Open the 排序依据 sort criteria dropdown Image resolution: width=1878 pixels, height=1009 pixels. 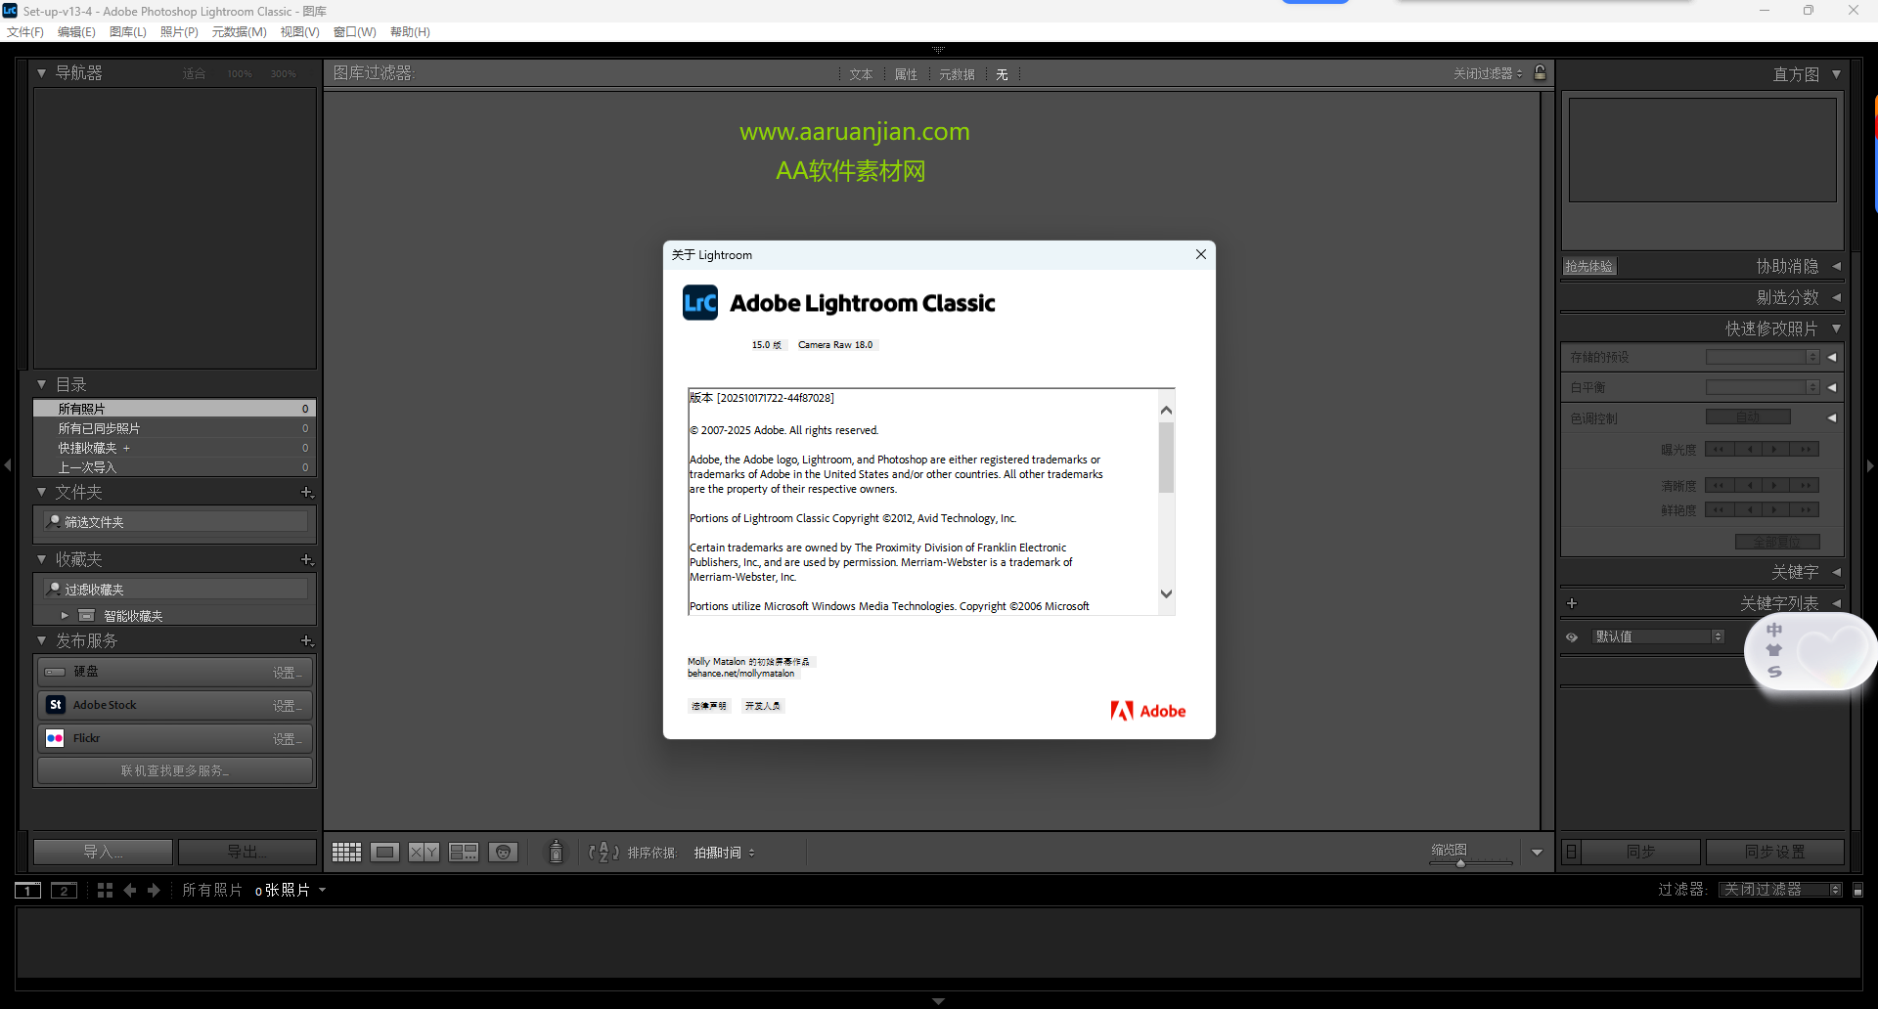[x=724, y=852]
